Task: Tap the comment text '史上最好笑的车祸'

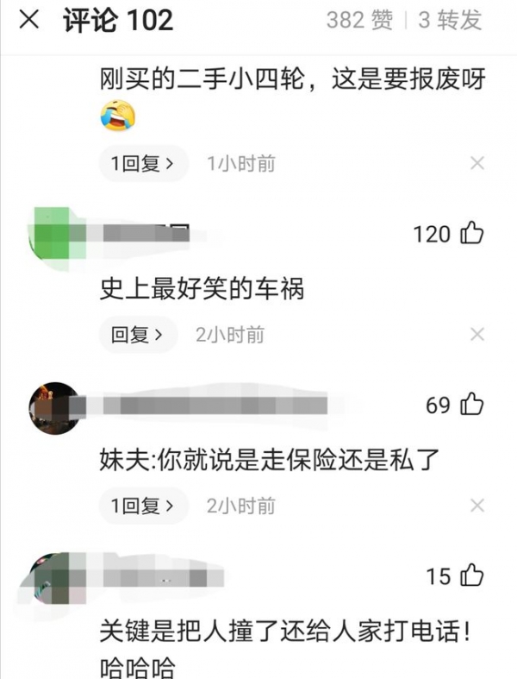Action: pos(202,289)
